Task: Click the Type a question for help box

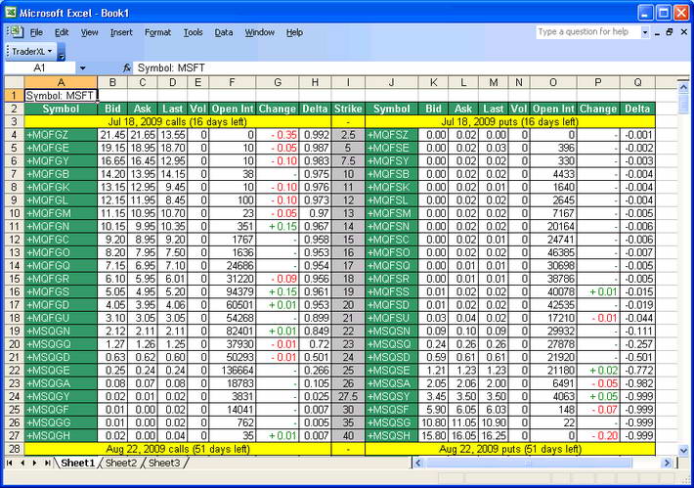Action: [587, 32]
